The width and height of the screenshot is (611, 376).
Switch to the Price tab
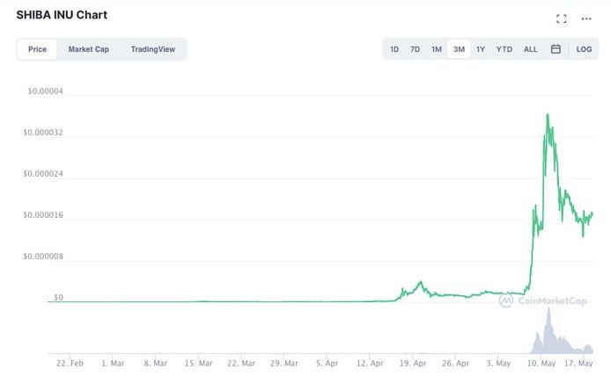(x=37, y=49)
